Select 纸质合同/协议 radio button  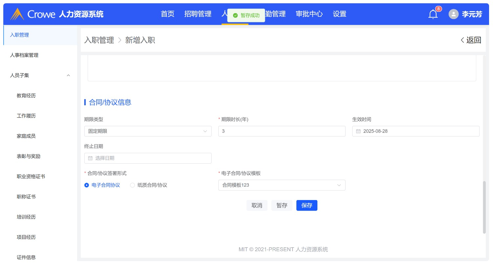[133, 185]
